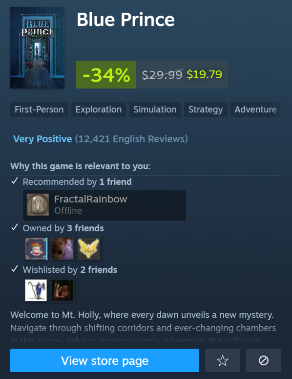Open the Strategy tag

pos(206,110)
